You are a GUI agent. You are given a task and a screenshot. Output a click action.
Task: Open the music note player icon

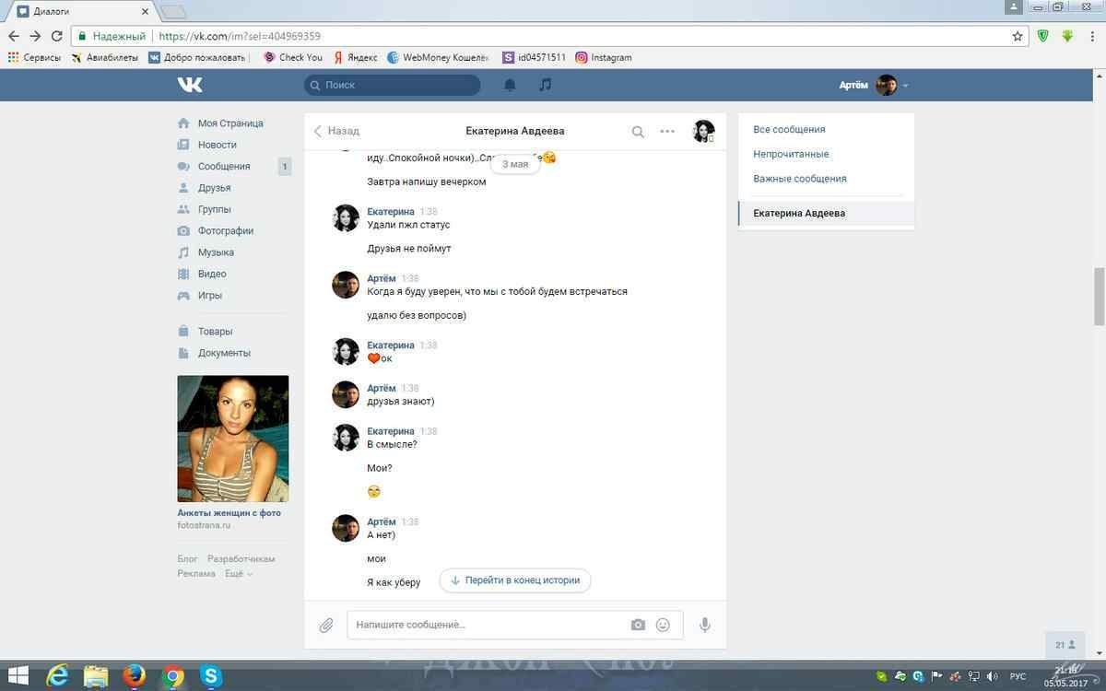(546, 85)
